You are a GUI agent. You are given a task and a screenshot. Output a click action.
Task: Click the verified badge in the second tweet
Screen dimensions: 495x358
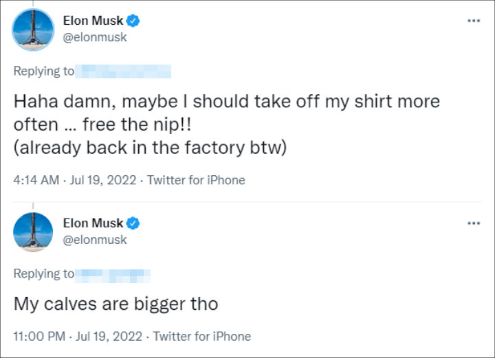(x=134, y=223)
